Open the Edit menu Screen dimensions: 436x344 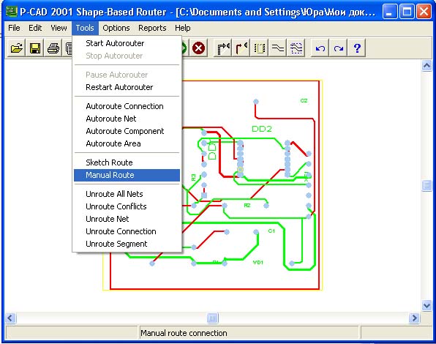tap(35, 28)
